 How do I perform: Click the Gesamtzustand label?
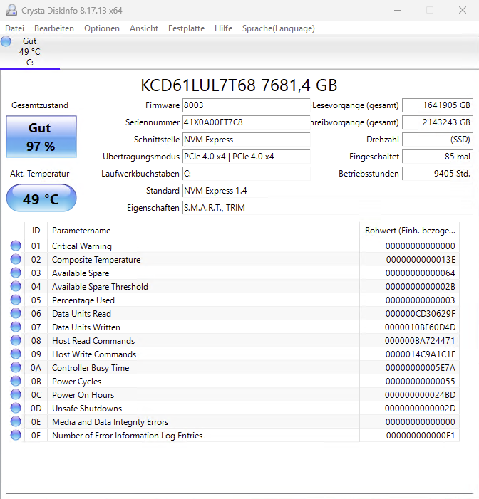click(x=40, y=105)
